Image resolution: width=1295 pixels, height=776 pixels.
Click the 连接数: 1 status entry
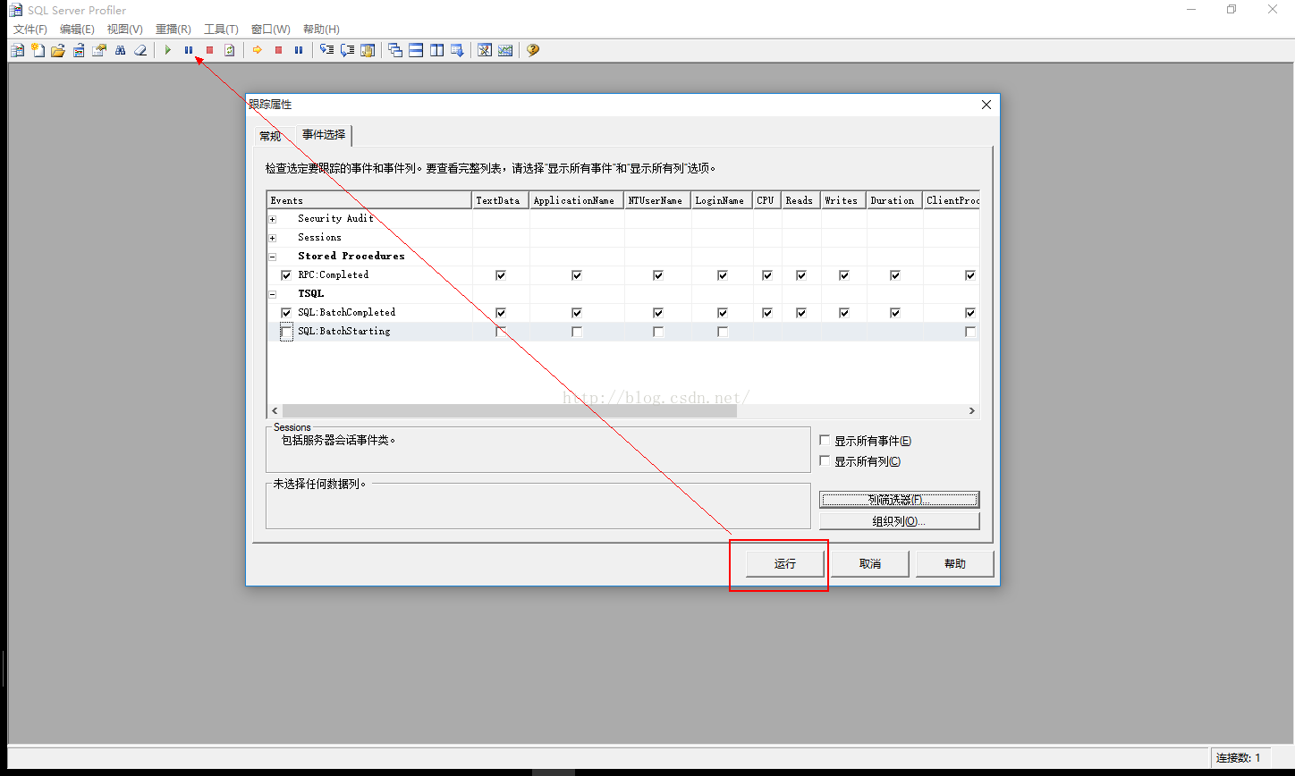coord(1238,757)
